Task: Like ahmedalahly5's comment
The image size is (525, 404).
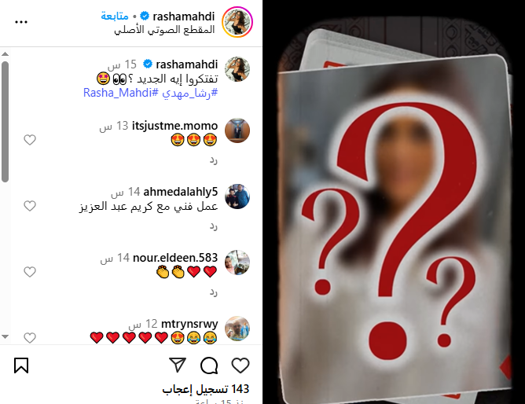Action: pos(30,205)
